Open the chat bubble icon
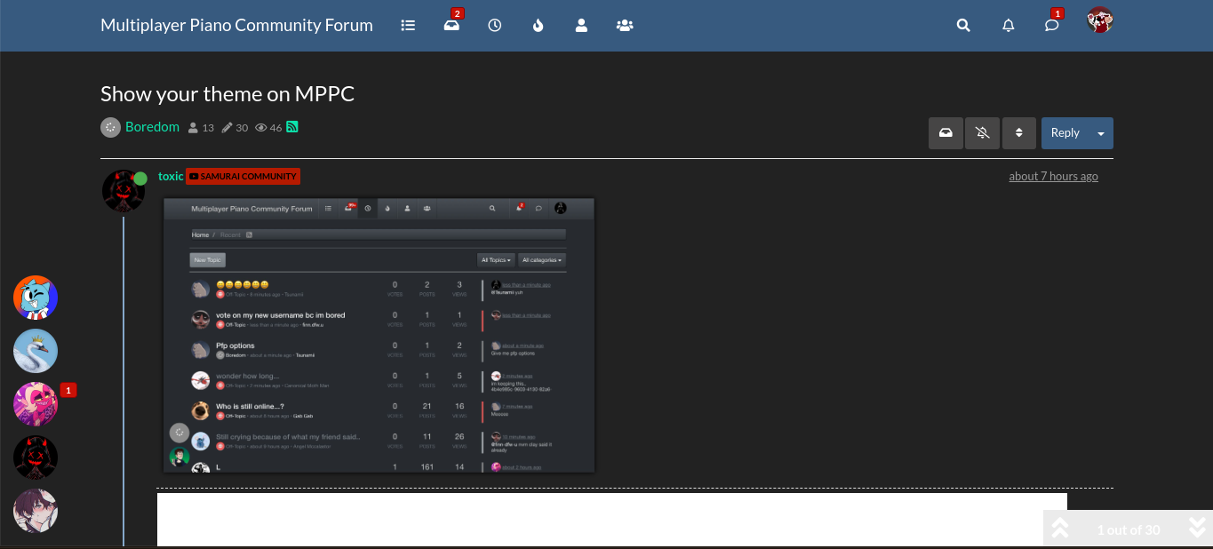This screenshot has width=1213, height=549. [x=1052, y=26]
